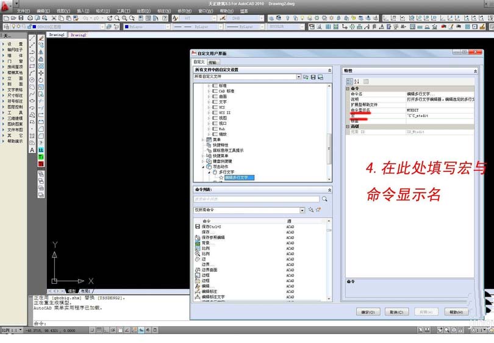
Task: Switch to the 传输 tab in dialog
Action: [213, 62]
